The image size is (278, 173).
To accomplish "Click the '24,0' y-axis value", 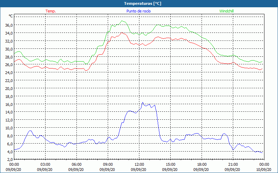I will (x=9, y=73).
